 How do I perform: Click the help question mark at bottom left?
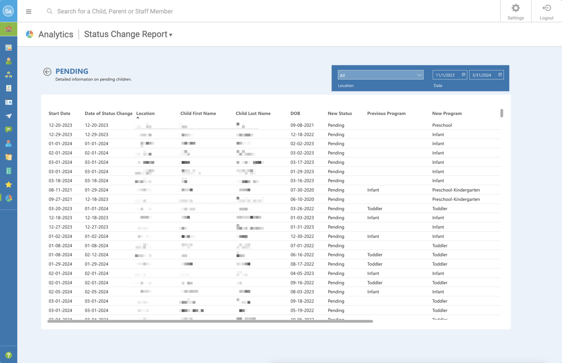pyautogui.click(x=9, y=354)
